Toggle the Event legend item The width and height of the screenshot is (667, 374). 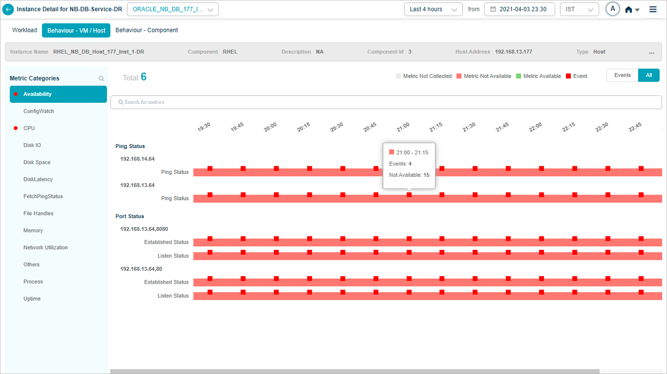click(x=576, y=76)
